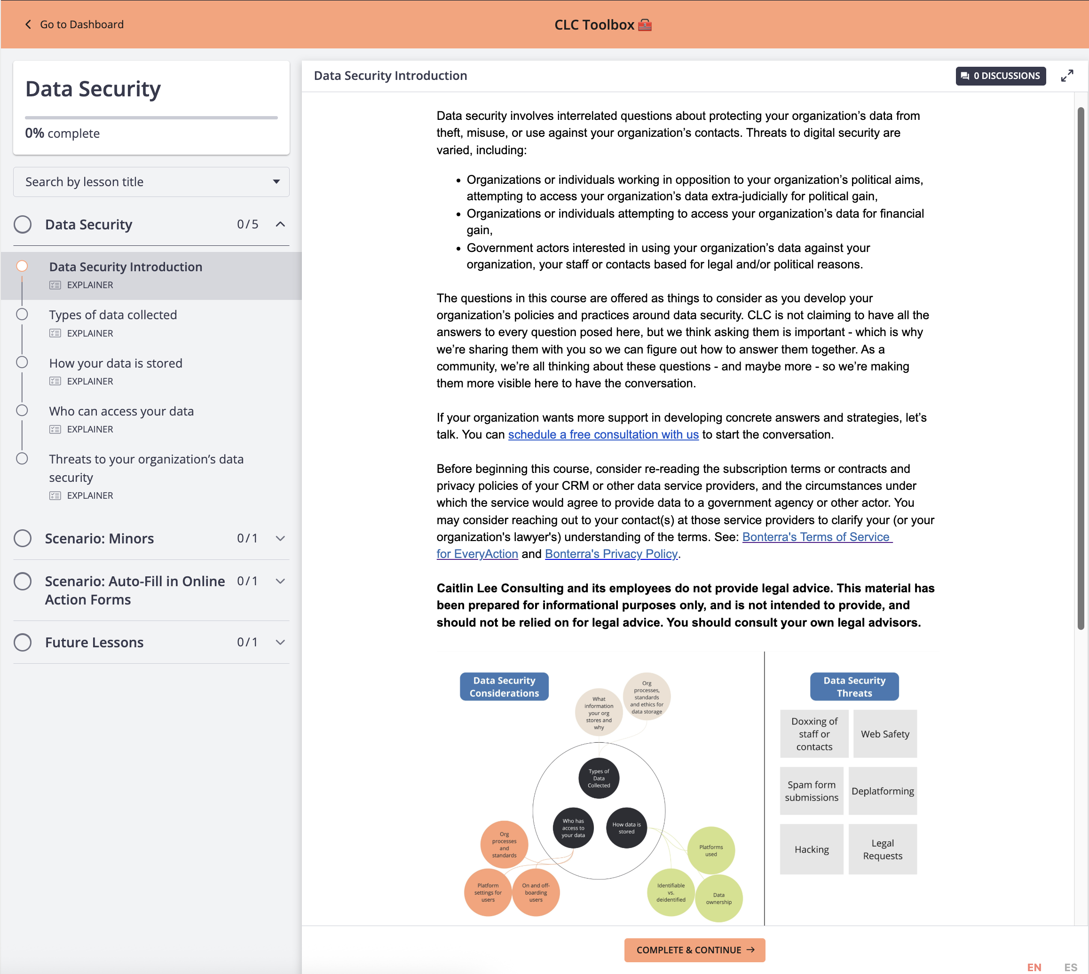Open the 0 Discussions button
Viewport: 1089px width, 974px height.
click(1001, 76)
